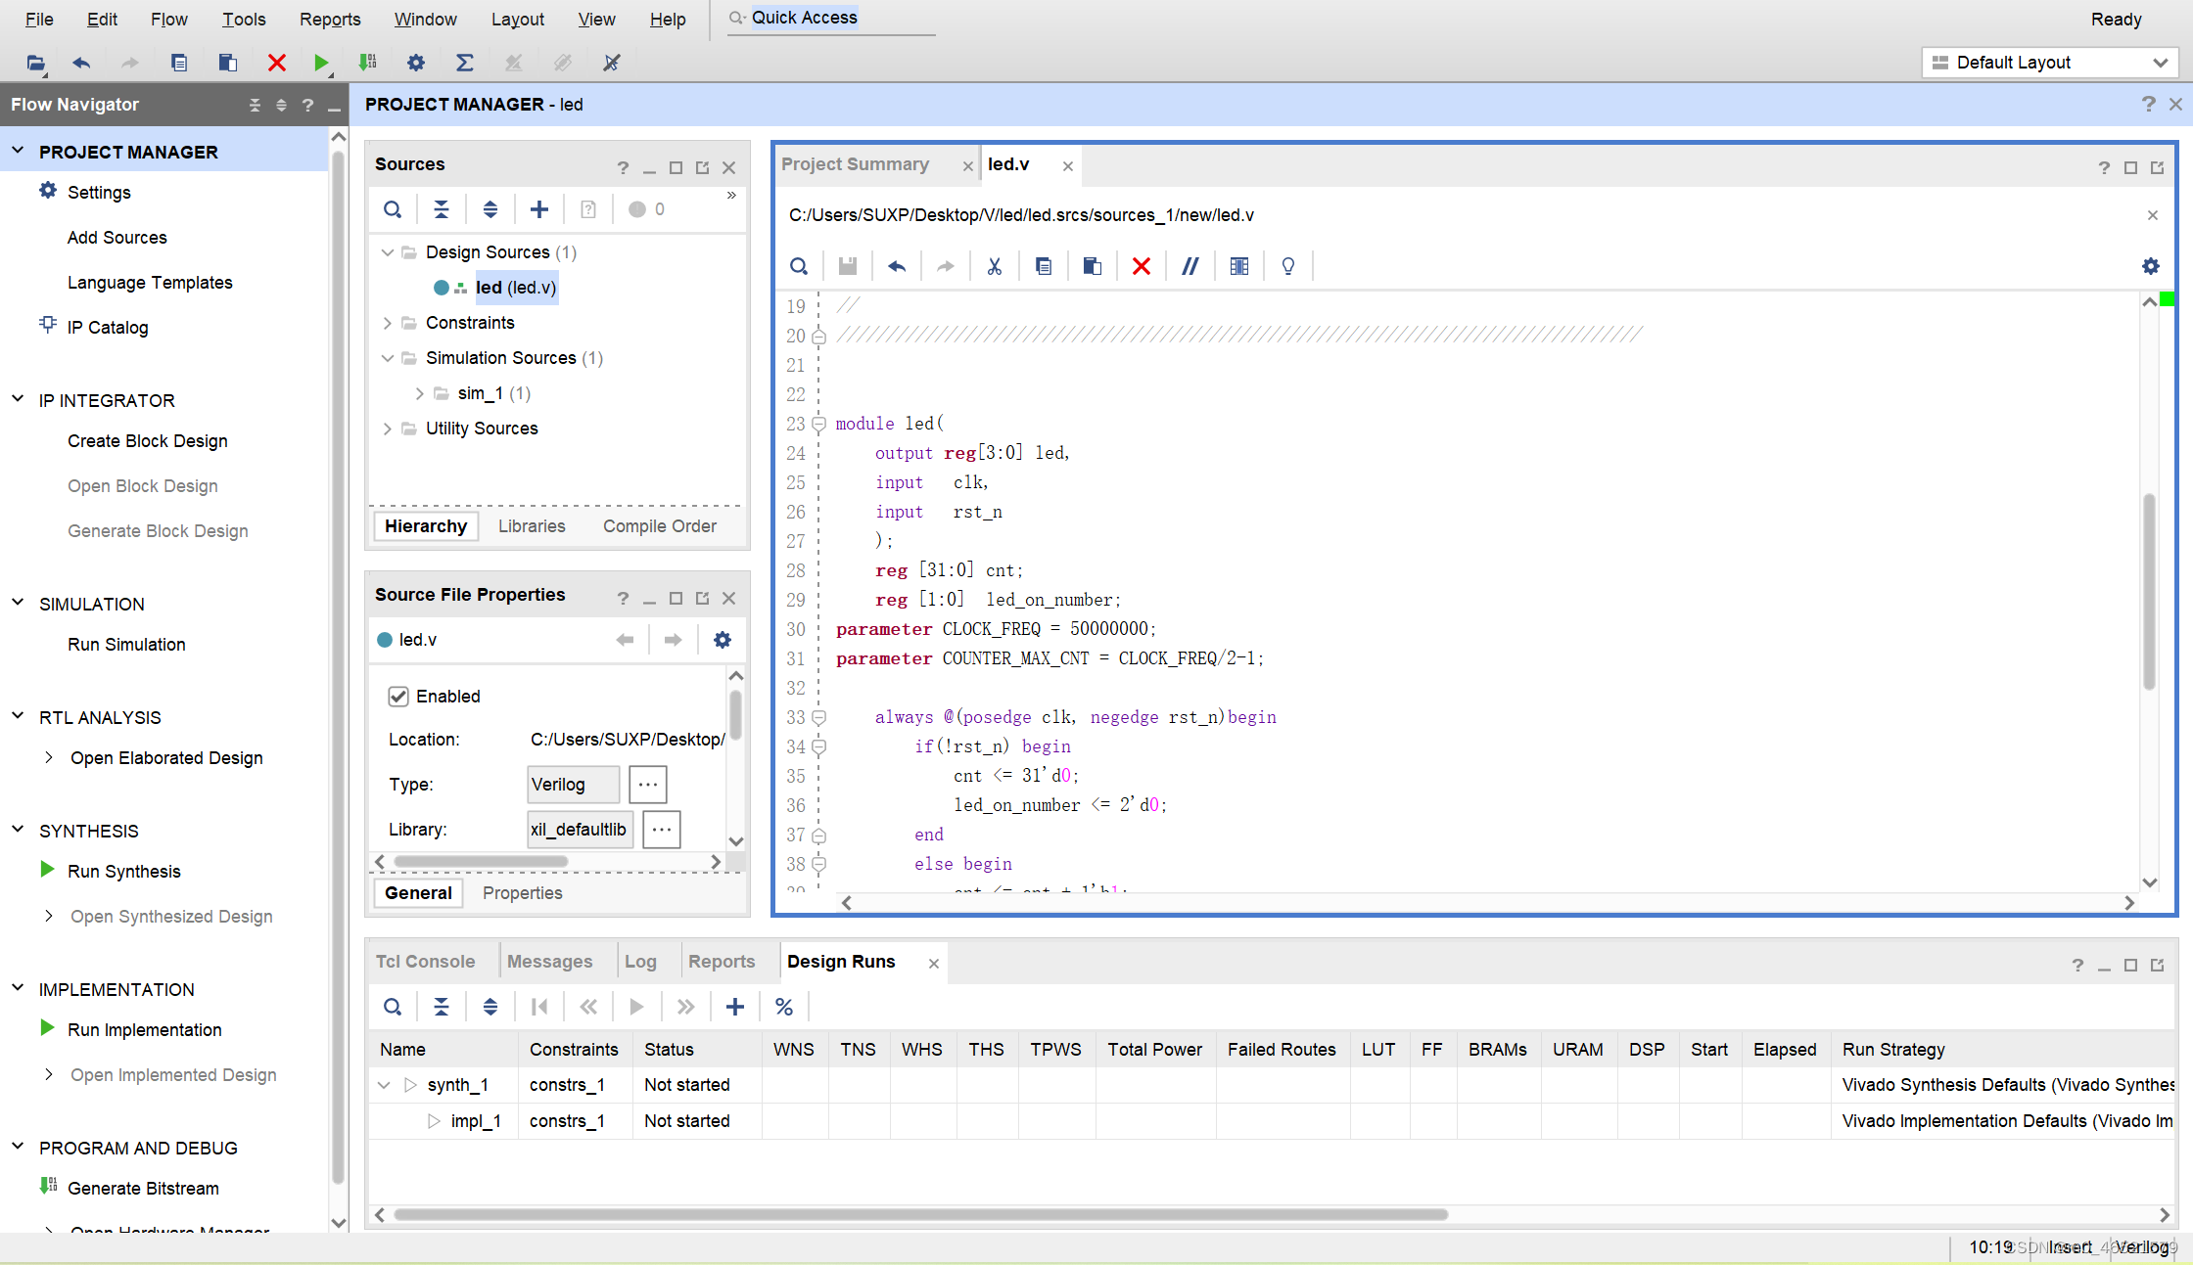Browse for file Type with ellipsis button
2193x1265 pixels.
[648, 785]
